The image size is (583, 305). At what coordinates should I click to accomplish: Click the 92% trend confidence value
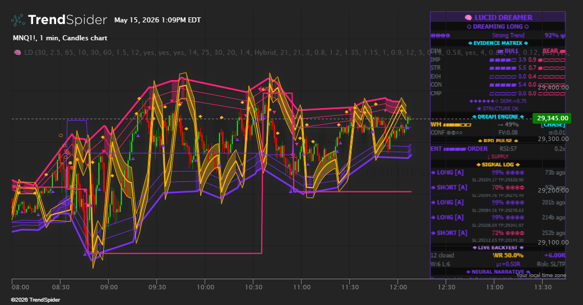coord(555,35)
